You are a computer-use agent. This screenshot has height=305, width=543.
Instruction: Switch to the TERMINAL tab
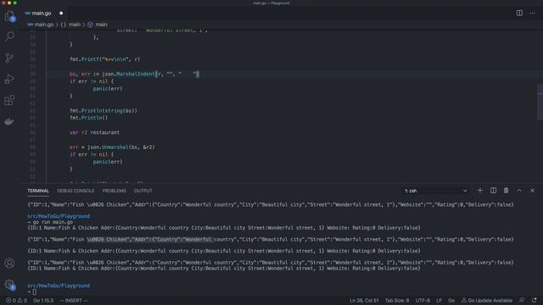tap(38, 191)
